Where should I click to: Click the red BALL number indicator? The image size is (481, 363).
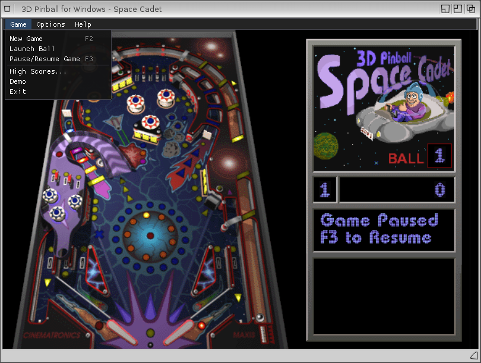439,156
